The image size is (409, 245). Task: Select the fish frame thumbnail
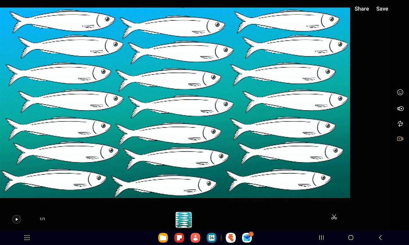click(183, 220)
